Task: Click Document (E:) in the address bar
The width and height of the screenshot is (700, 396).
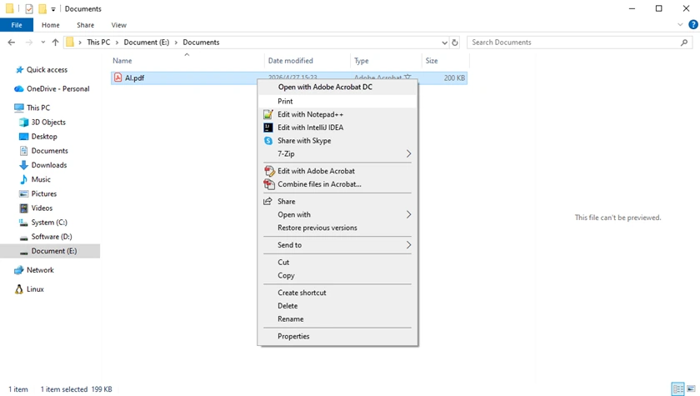Action: click(x=147, y=43)
